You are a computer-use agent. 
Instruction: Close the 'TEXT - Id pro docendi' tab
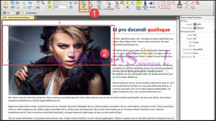tap(33, 17)
